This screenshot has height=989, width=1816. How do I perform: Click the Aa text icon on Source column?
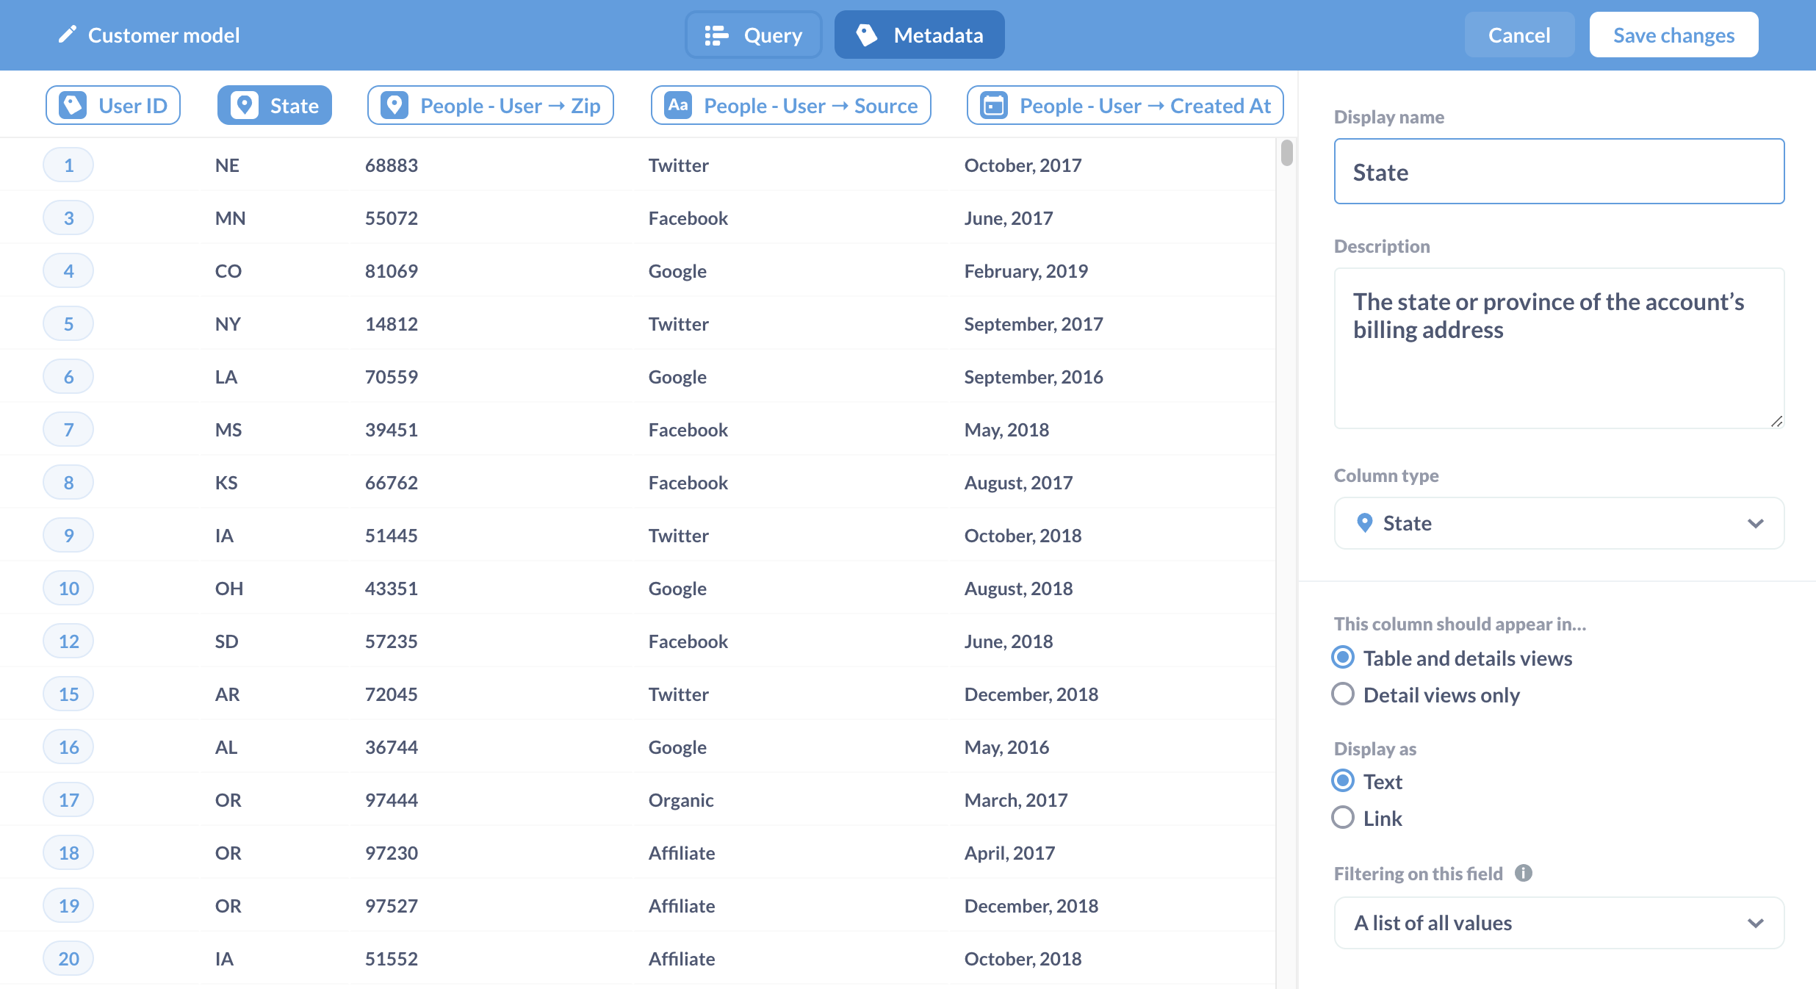click(x=678, y=105)
